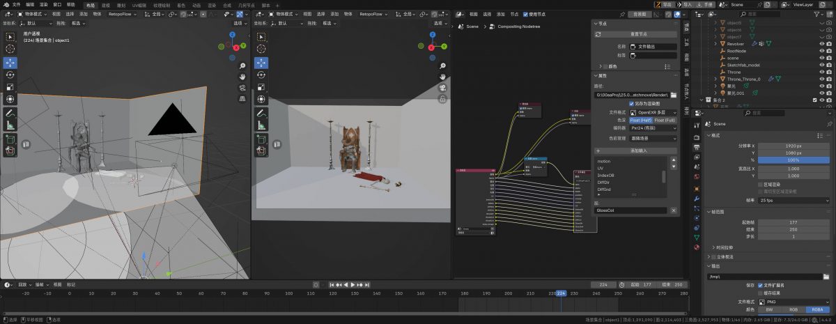Open the wrench Modifiers properties tab
Viewport: 836px width, 324px height.
tap(697, 199)
